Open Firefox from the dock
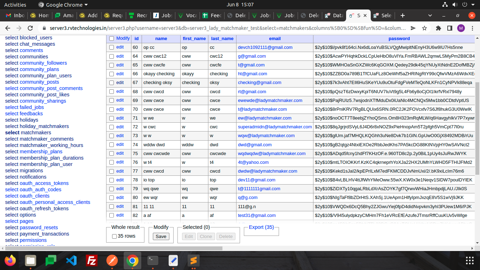Image resolution: width=480 pixels, height=270 pixels. [x=11, y=261]
